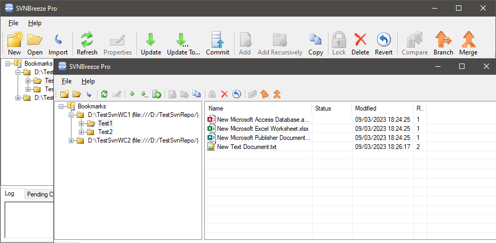
Task: Minimize the back SVNBreeze Pro window
Action: click(x=434, y=8)
